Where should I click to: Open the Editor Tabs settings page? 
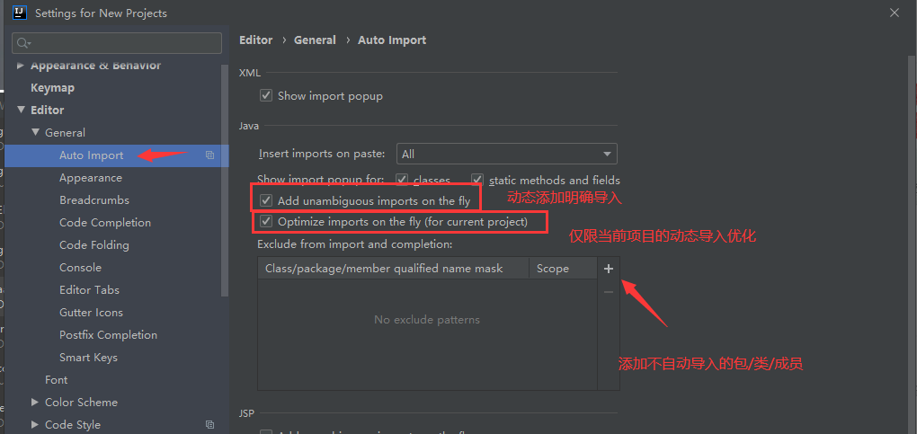pos(89,290)
